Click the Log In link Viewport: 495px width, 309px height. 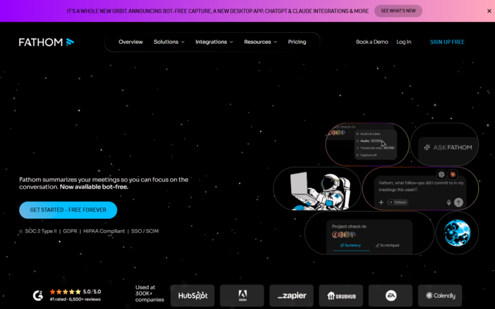pos(403,42)
